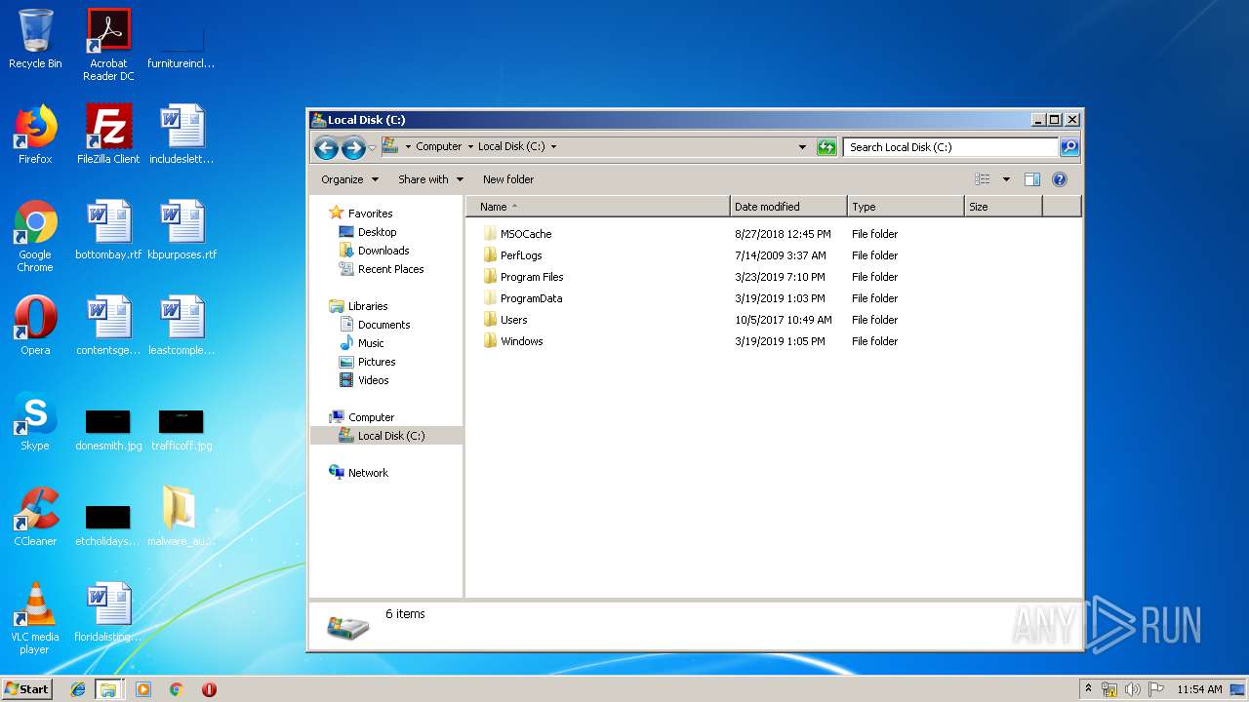
Task: Expand the Local Disk (C:) breadcrumb arrow
Action: pos(553,147)
